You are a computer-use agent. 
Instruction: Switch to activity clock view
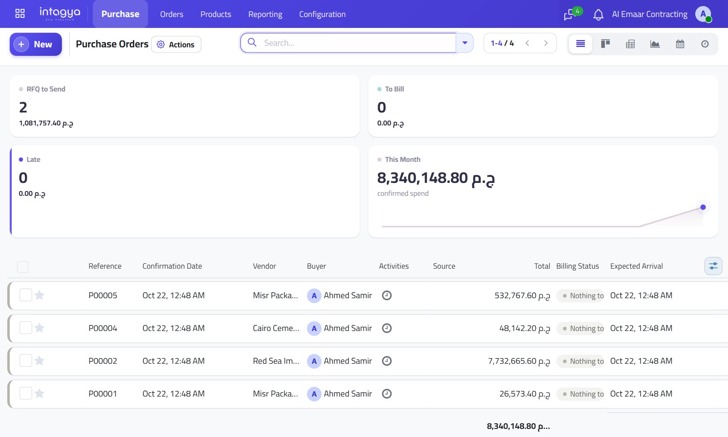(705, 44)
